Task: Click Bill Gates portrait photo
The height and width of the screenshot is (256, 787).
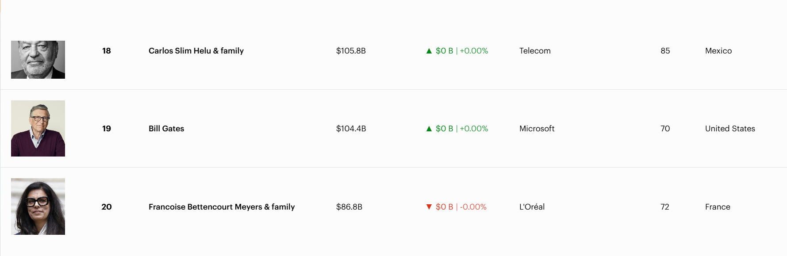Action: coord(38,128)
